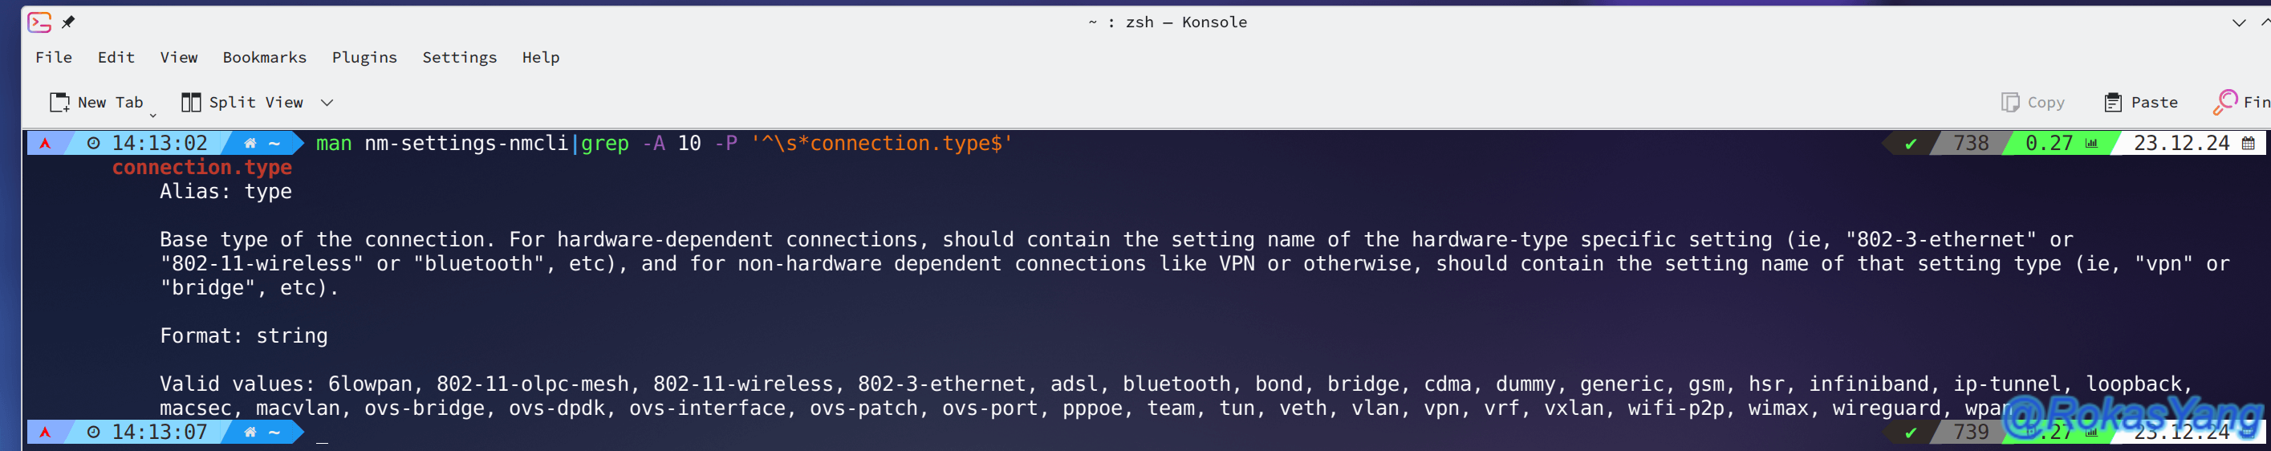2271x451 pixels.
Task: Open the File menu
Action: click(x=54, y=57)
